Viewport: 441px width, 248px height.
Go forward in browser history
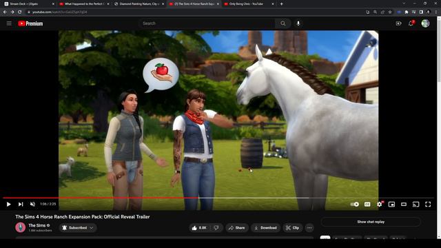tap(12, 12)
